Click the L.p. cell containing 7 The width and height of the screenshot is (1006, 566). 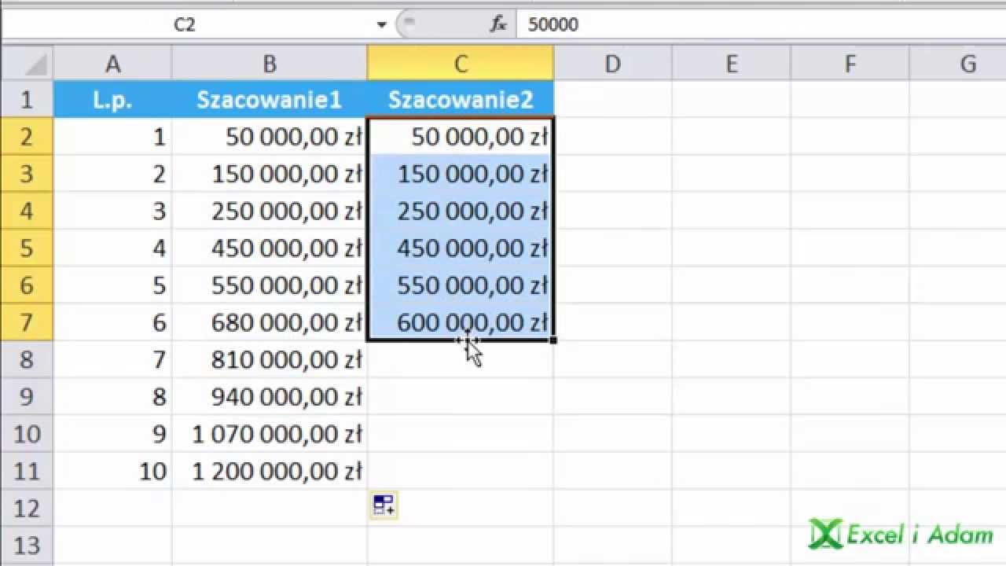point(112,359)
